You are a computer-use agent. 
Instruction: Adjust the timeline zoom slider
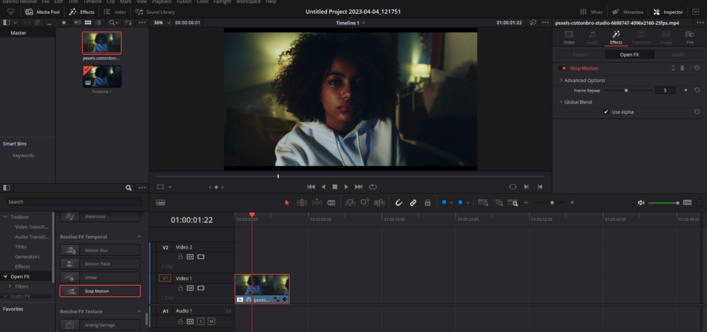[549, 203]
